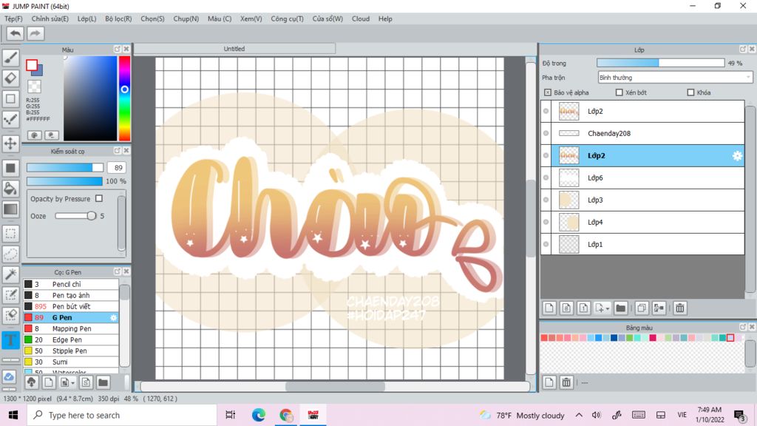Create a brush folder
757x426 pixels.
[103, 382]
